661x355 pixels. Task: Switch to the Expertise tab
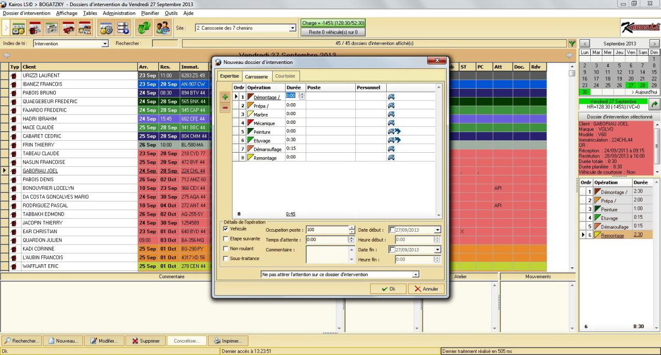[229, 76]
